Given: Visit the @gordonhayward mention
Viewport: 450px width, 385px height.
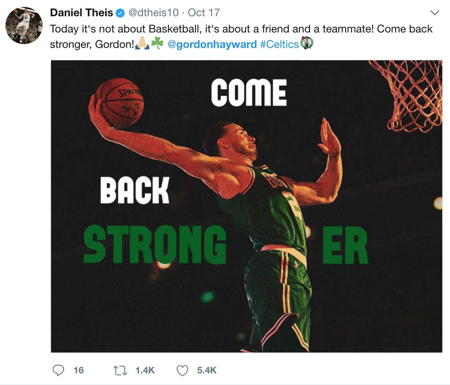Looking at the screenshot, I should coord(212,44).
